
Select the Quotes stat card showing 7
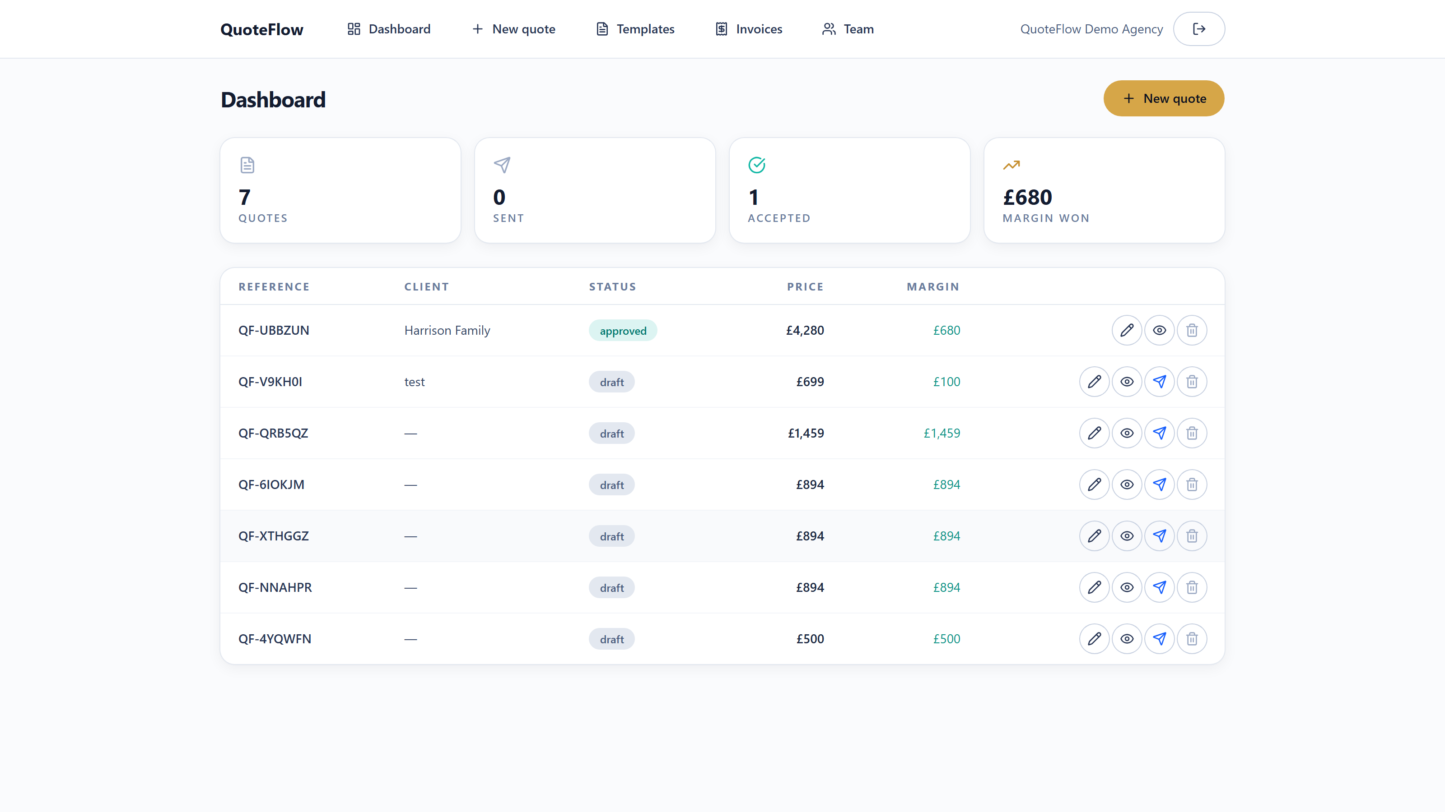(x=340, y=190)
